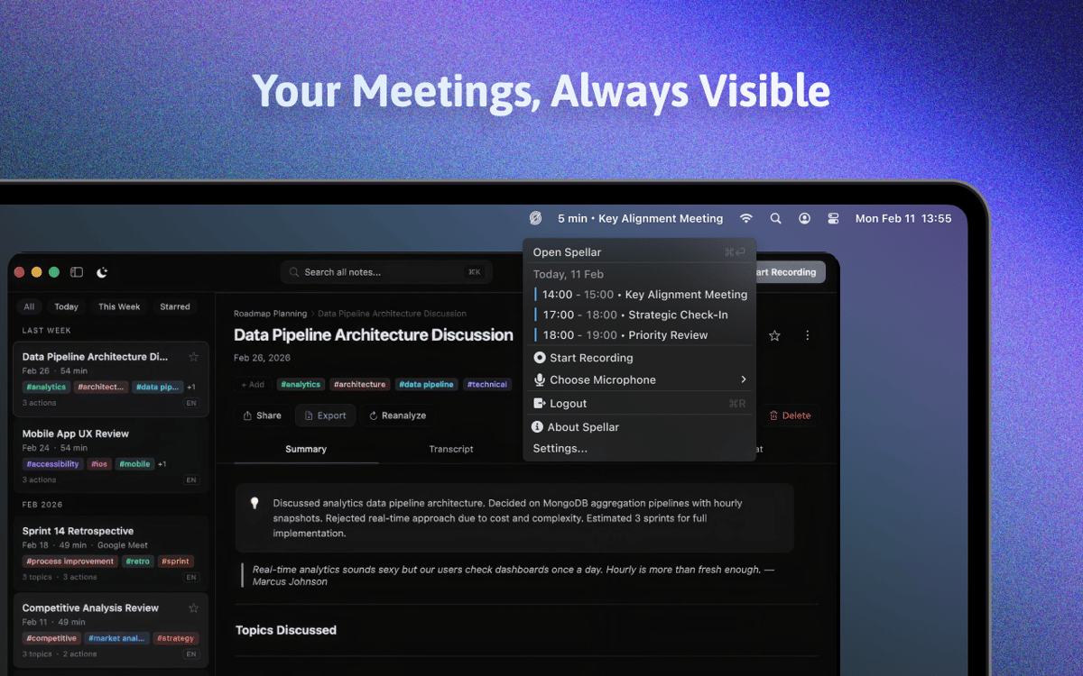Switch to the Transcript tab
This screenshot has height=676, width=1083.
click(451, 449)
